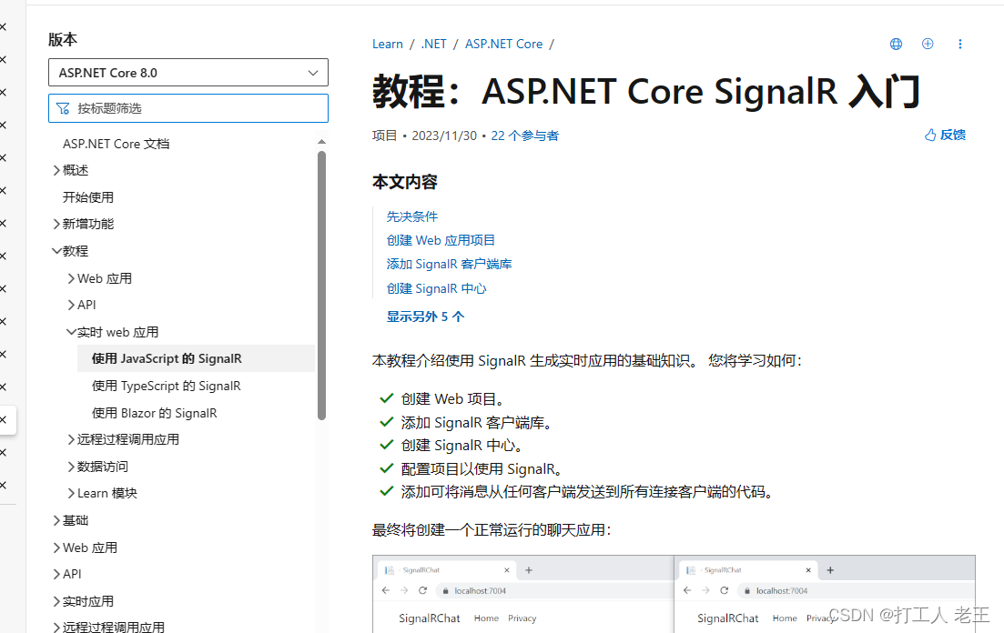Click the globe language icon
This screenshot has height=633, width=1004.
coord(896,44)
